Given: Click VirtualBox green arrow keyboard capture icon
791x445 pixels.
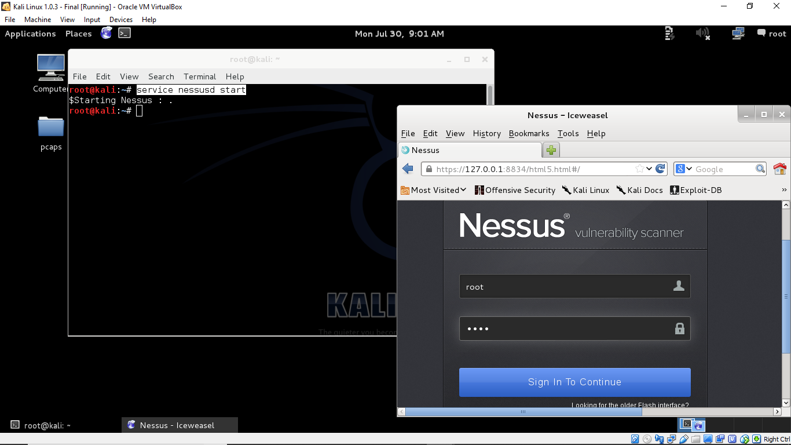Looking at the screenshot, I should point(756,439).
